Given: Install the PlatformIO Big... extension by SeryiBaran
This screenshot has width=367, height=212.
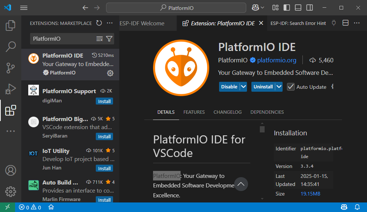Looking at the screenshot, I should coord(104,137).
